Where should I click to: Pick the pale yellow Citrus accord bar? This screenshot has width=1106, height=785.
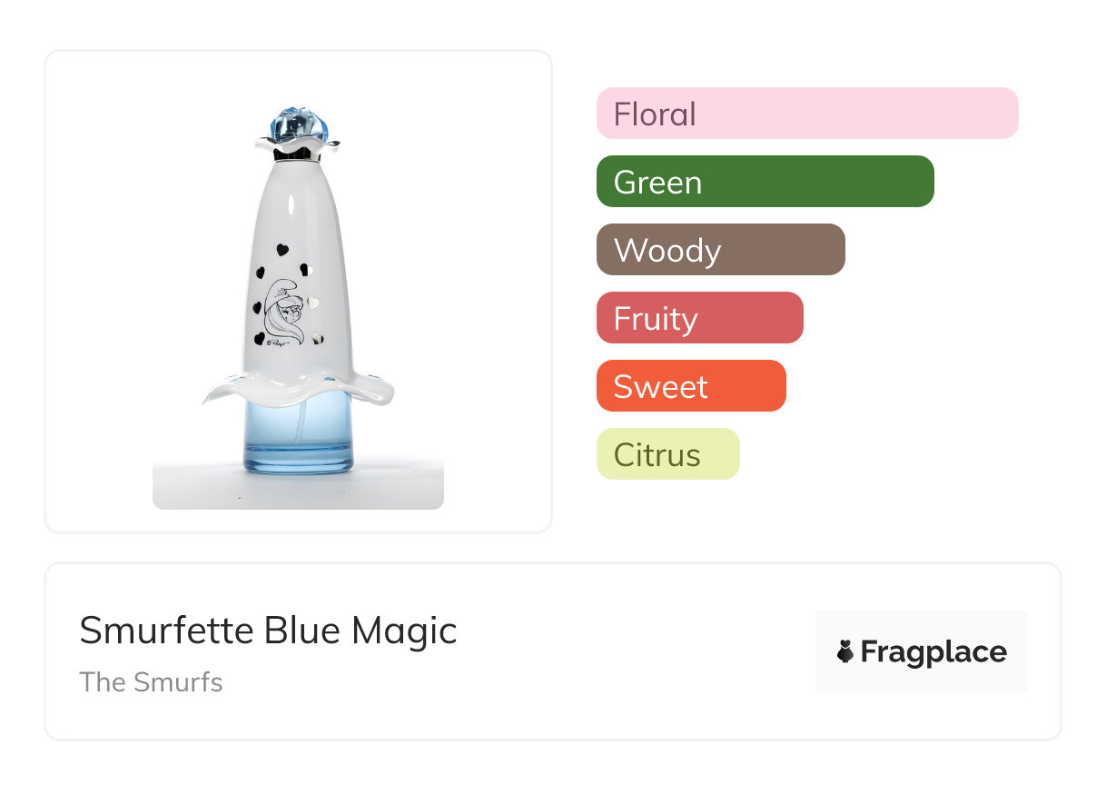(667, 454)
